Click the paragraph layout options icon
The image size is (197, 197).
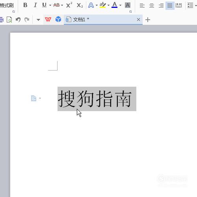pos(33,98)
